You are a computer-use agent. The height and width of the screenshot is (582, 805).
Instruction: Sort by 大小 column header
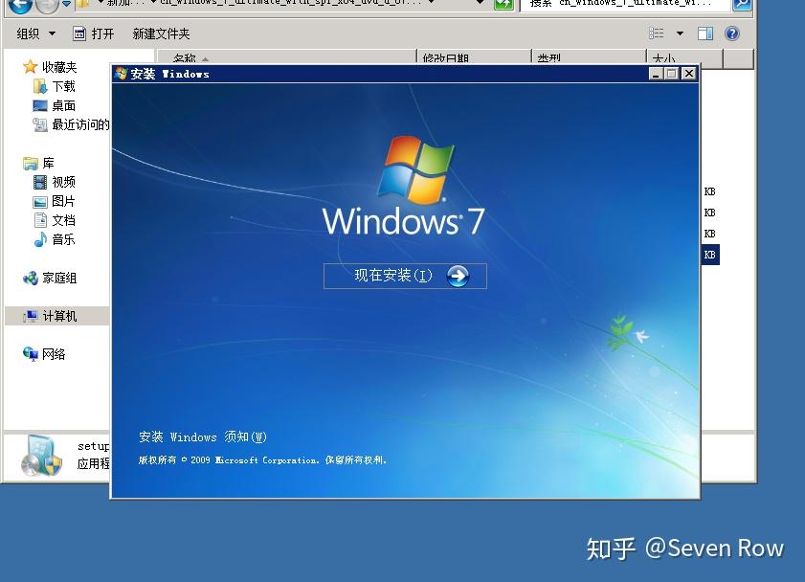(x=684, y=56)
